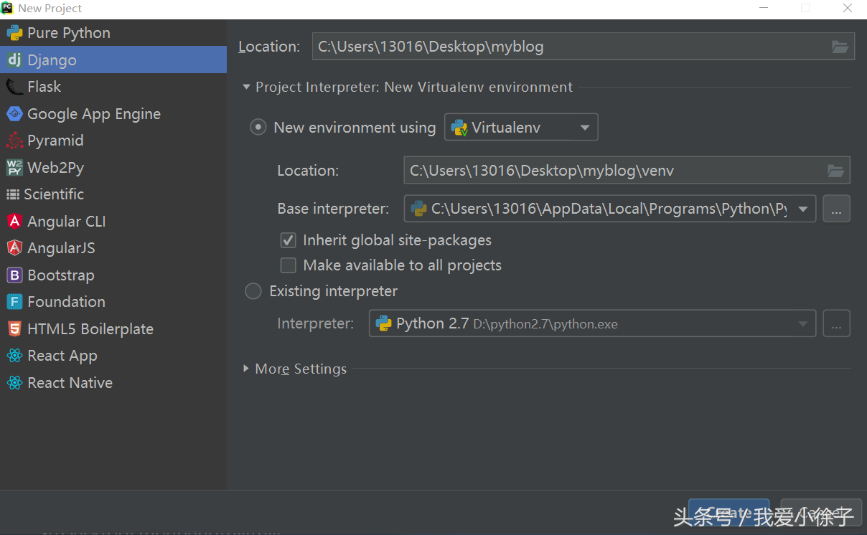867x535 pixels.
Task: Choose the Bootstrap project icon
Action: [x=14, y=275]
